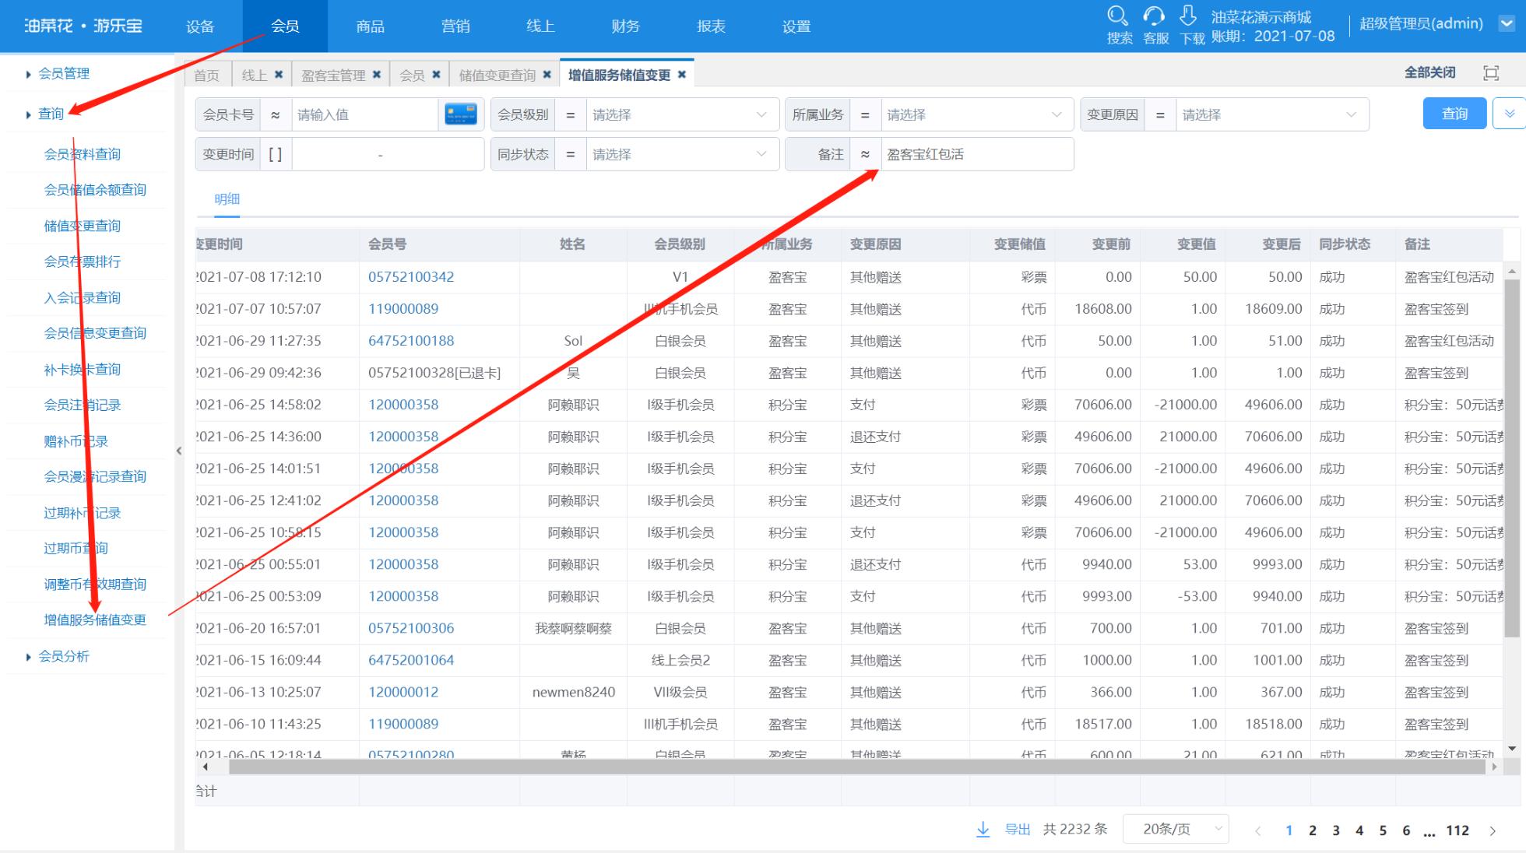Go to page 112
The height and width of the screenshot is (853, 1526).
1457,830
